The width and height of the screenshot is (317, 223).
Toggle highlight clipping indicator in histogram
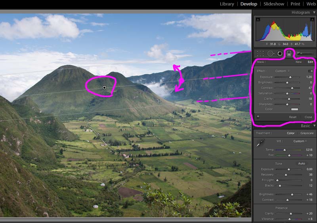tap(312, 20)
